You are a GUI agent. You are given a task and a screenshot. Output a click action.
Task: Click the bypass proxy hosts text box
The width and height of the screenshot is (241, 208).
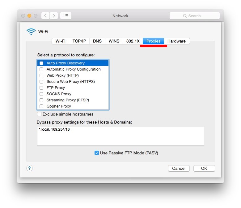(x=120, y=136)
